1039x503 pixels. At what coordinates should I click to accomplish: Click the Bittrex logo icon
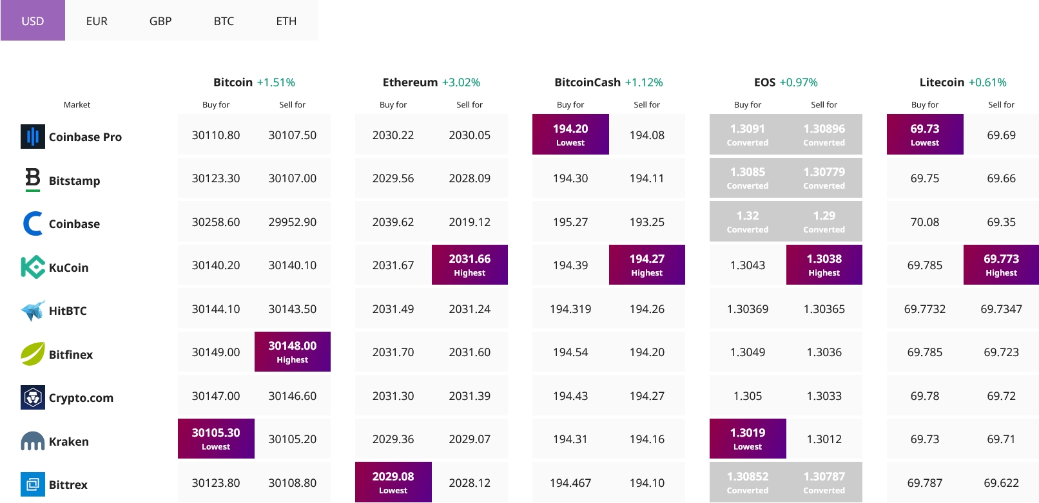33,484
